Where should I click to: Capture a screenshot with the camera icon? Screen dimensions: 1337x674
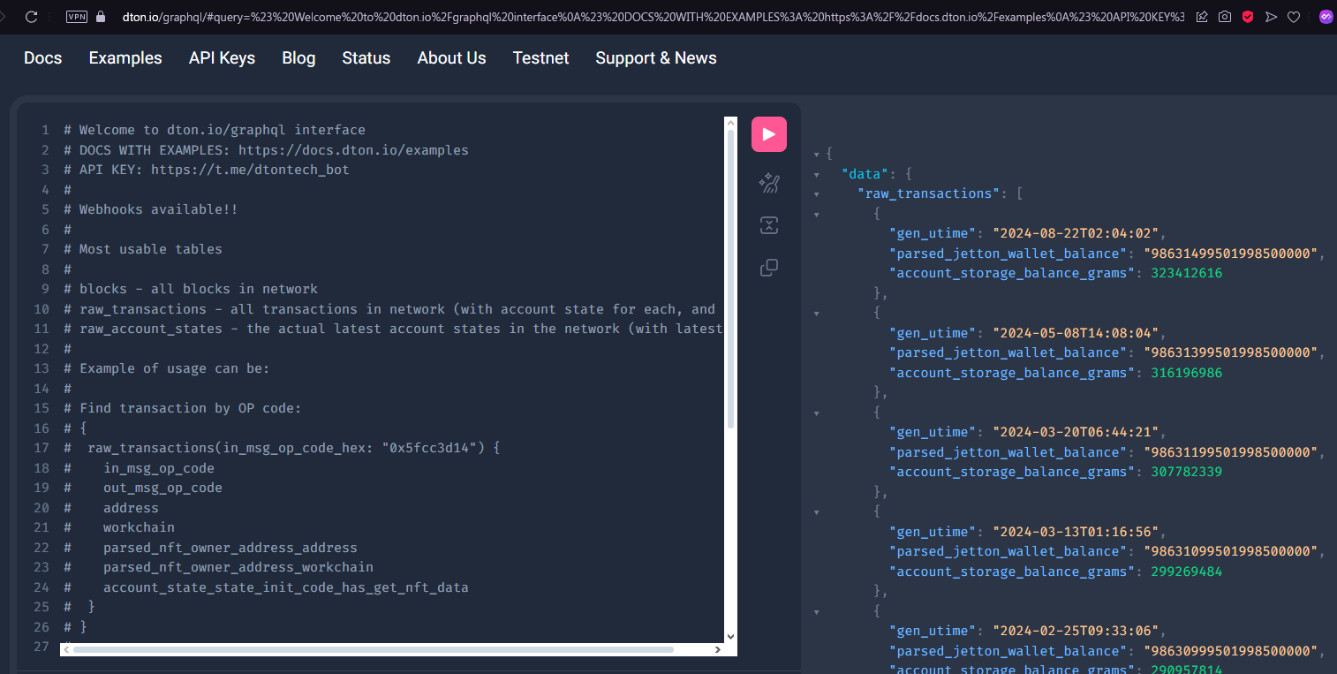point(1224,15)
